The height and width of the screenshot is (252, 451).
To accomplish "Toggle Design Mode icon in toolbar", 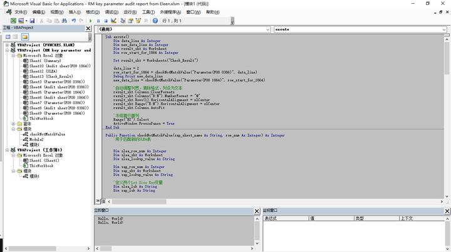I will pyautogui.click(x=113, y=21).
